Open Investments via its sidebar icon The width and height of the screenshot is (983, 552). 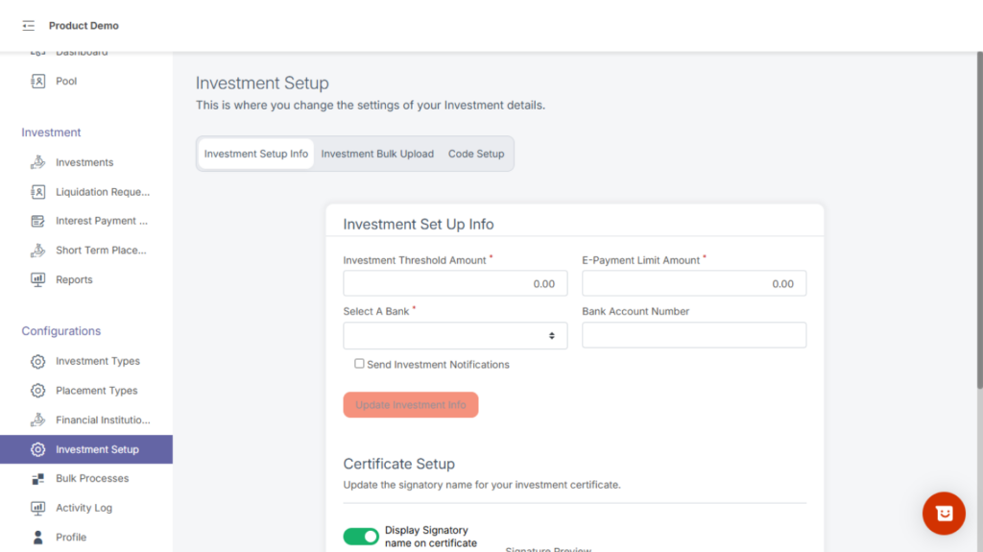38,162
